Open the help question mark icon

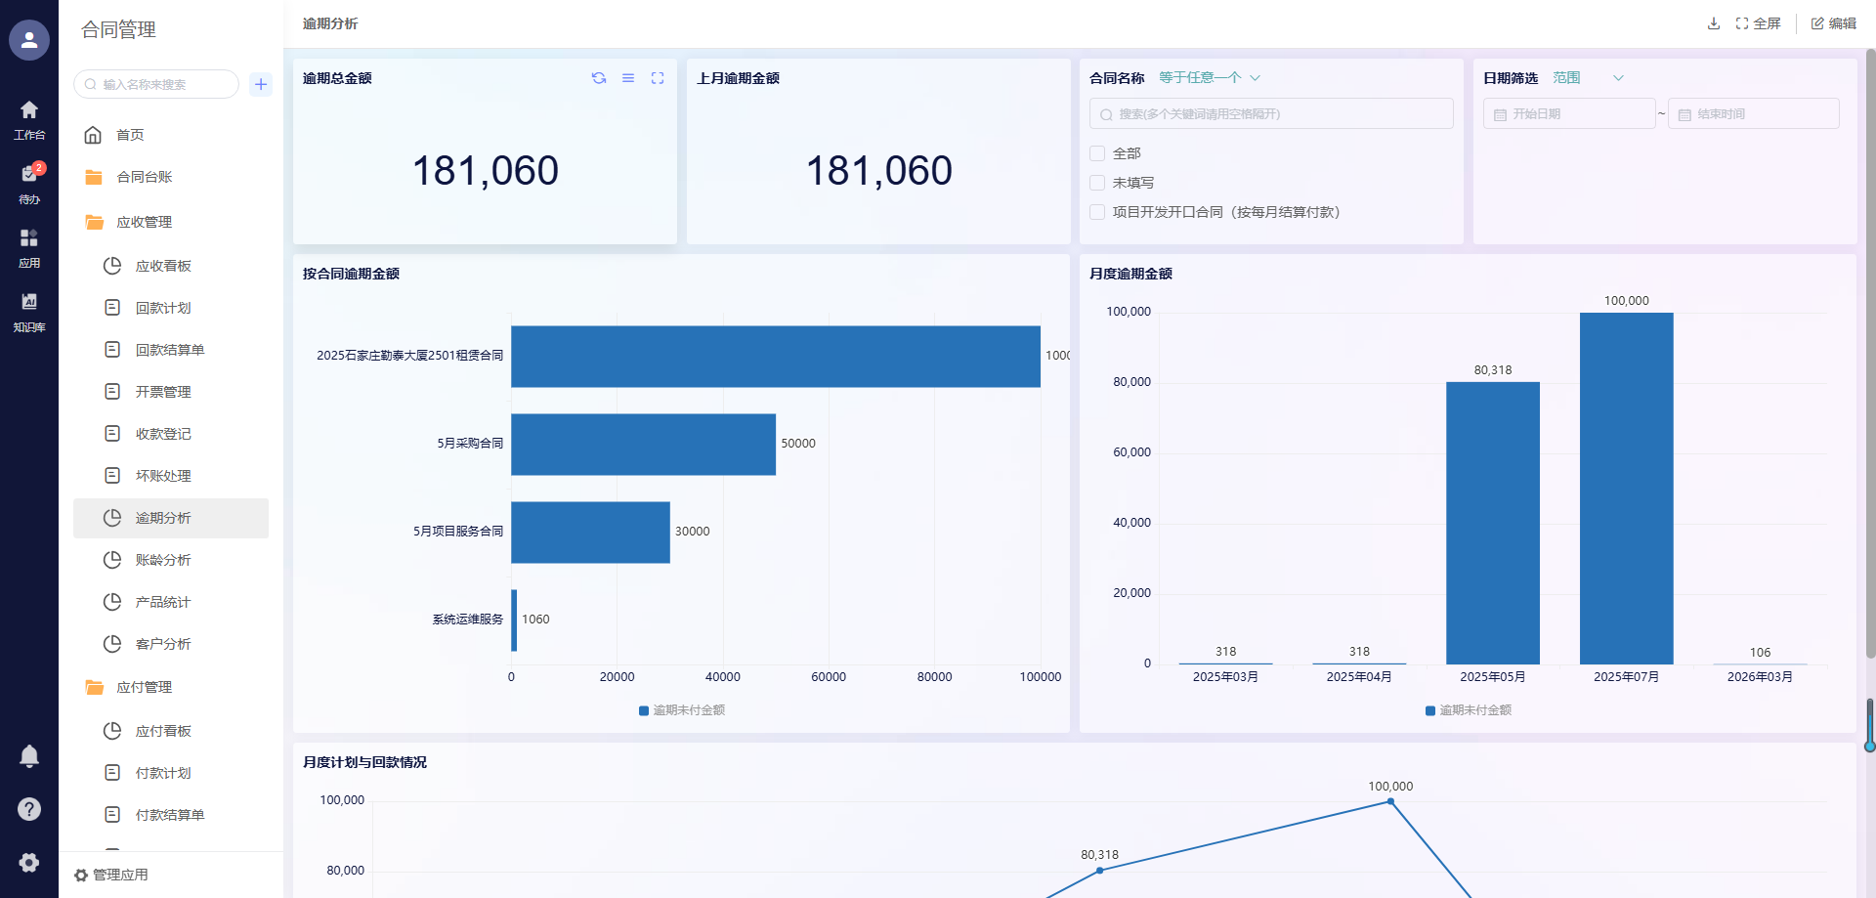tap(29, 809)
